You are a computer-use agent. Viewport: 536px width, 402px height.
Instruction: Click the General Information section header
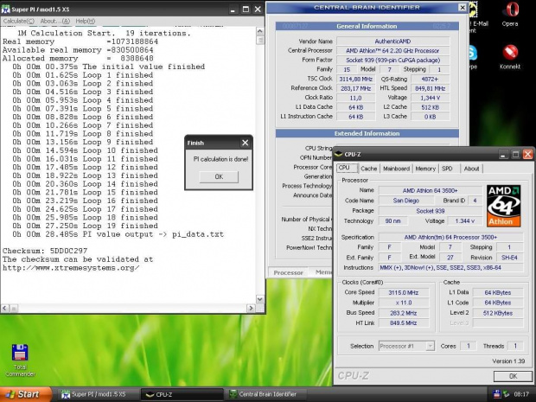[367, 26]
